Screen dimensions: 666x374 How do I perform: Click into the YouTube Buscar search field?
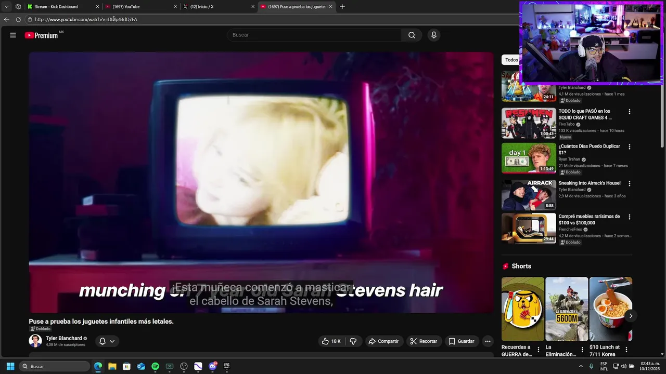tap(314, 35)
